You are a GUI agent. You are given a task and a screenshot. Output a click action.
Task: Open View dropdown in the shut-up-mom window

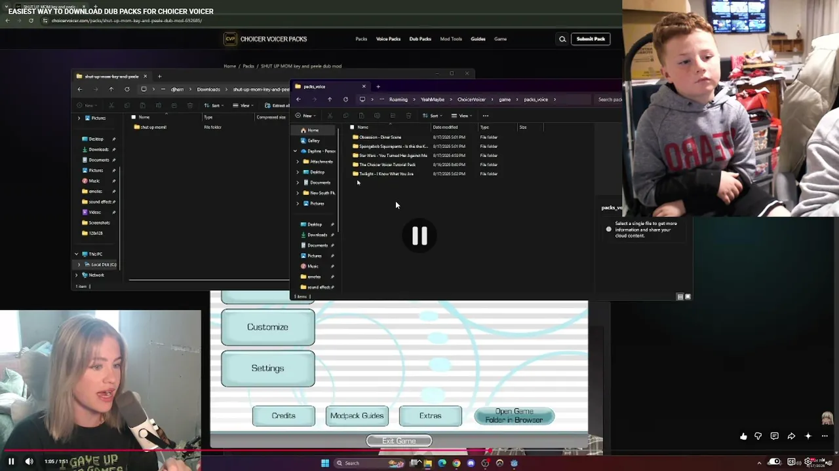point(244,105)
